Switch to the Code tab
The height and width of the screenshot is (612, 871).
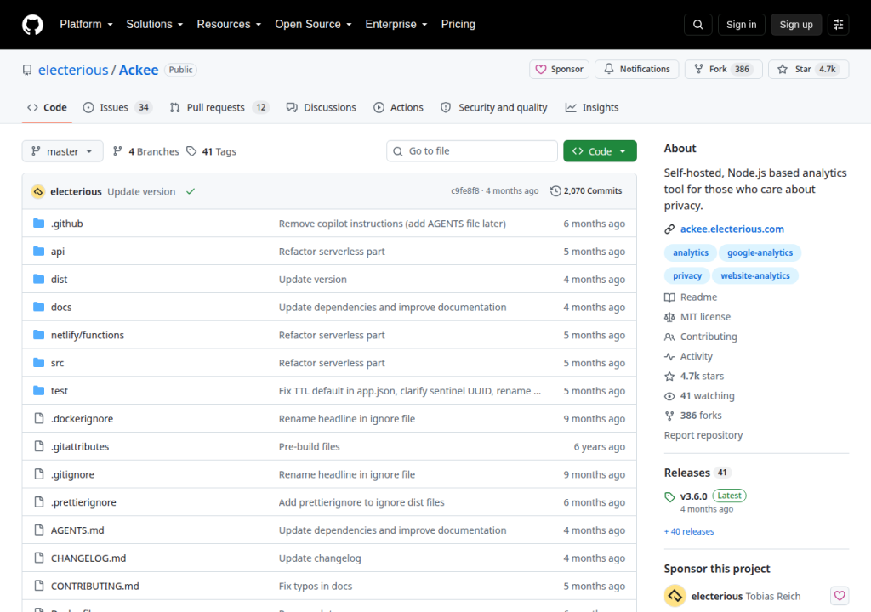(x=48, y=107)
